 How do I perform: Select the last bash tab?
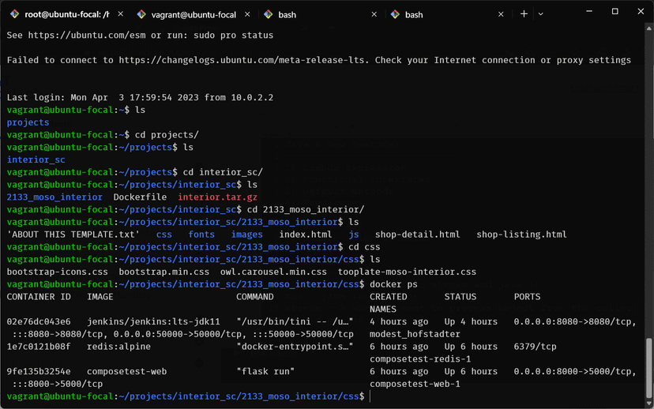(x=447, y=14)
